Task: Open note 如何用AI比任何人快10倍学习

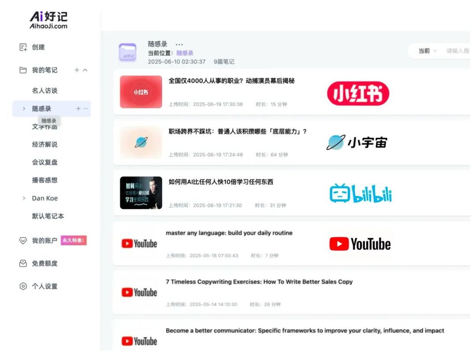Action: (x=221, y=182)
